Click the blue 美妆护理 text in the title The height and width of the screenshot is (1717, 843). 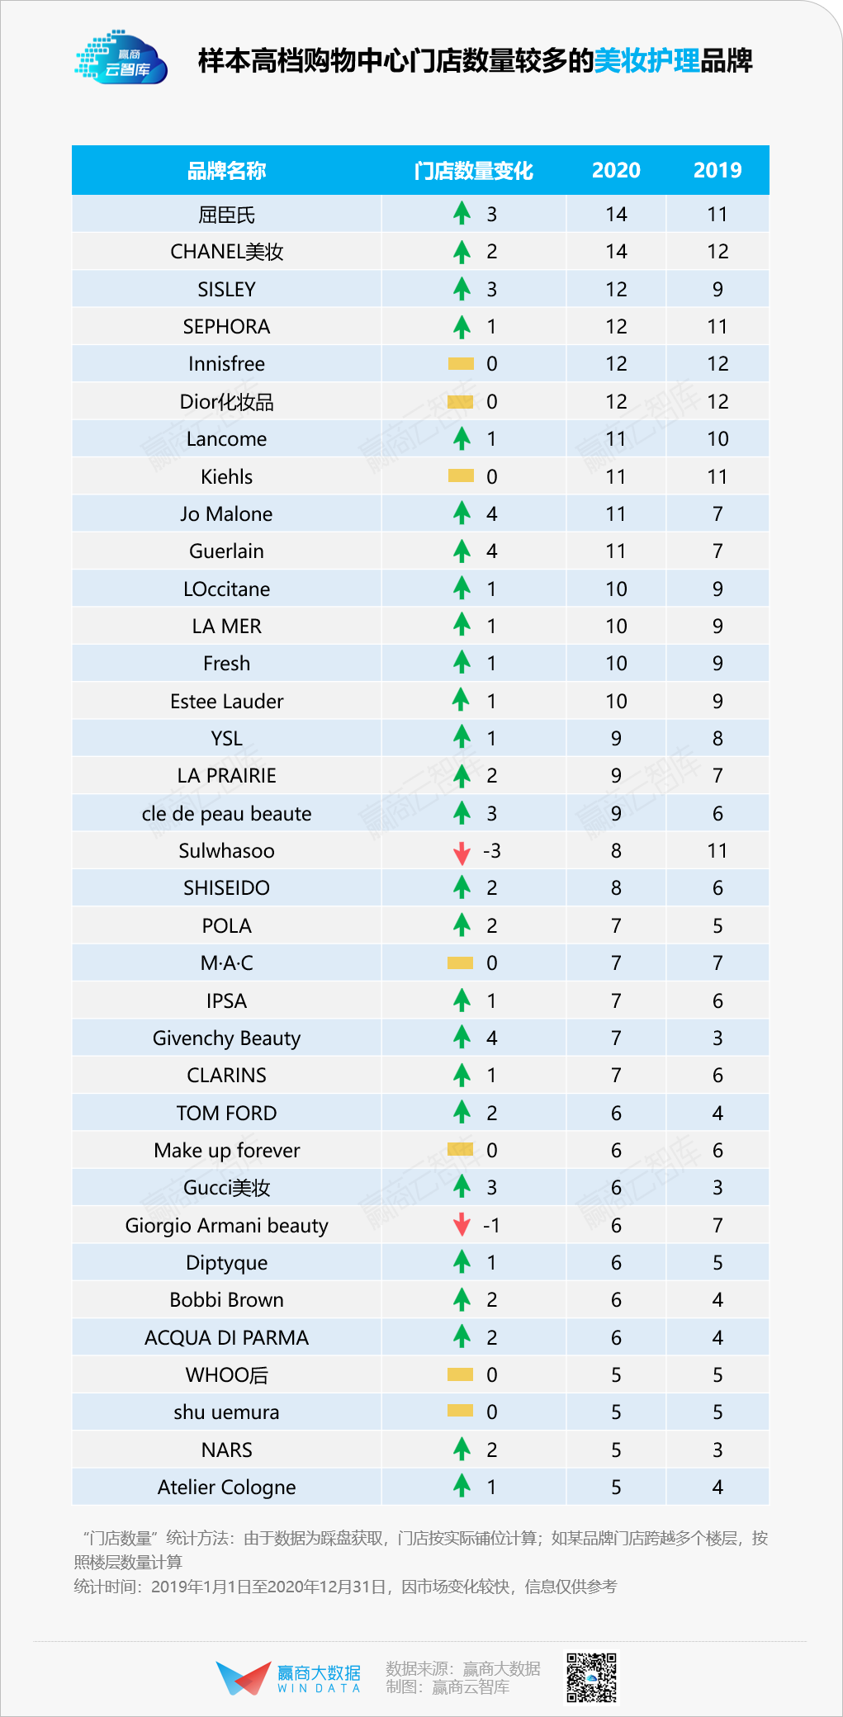646,60
